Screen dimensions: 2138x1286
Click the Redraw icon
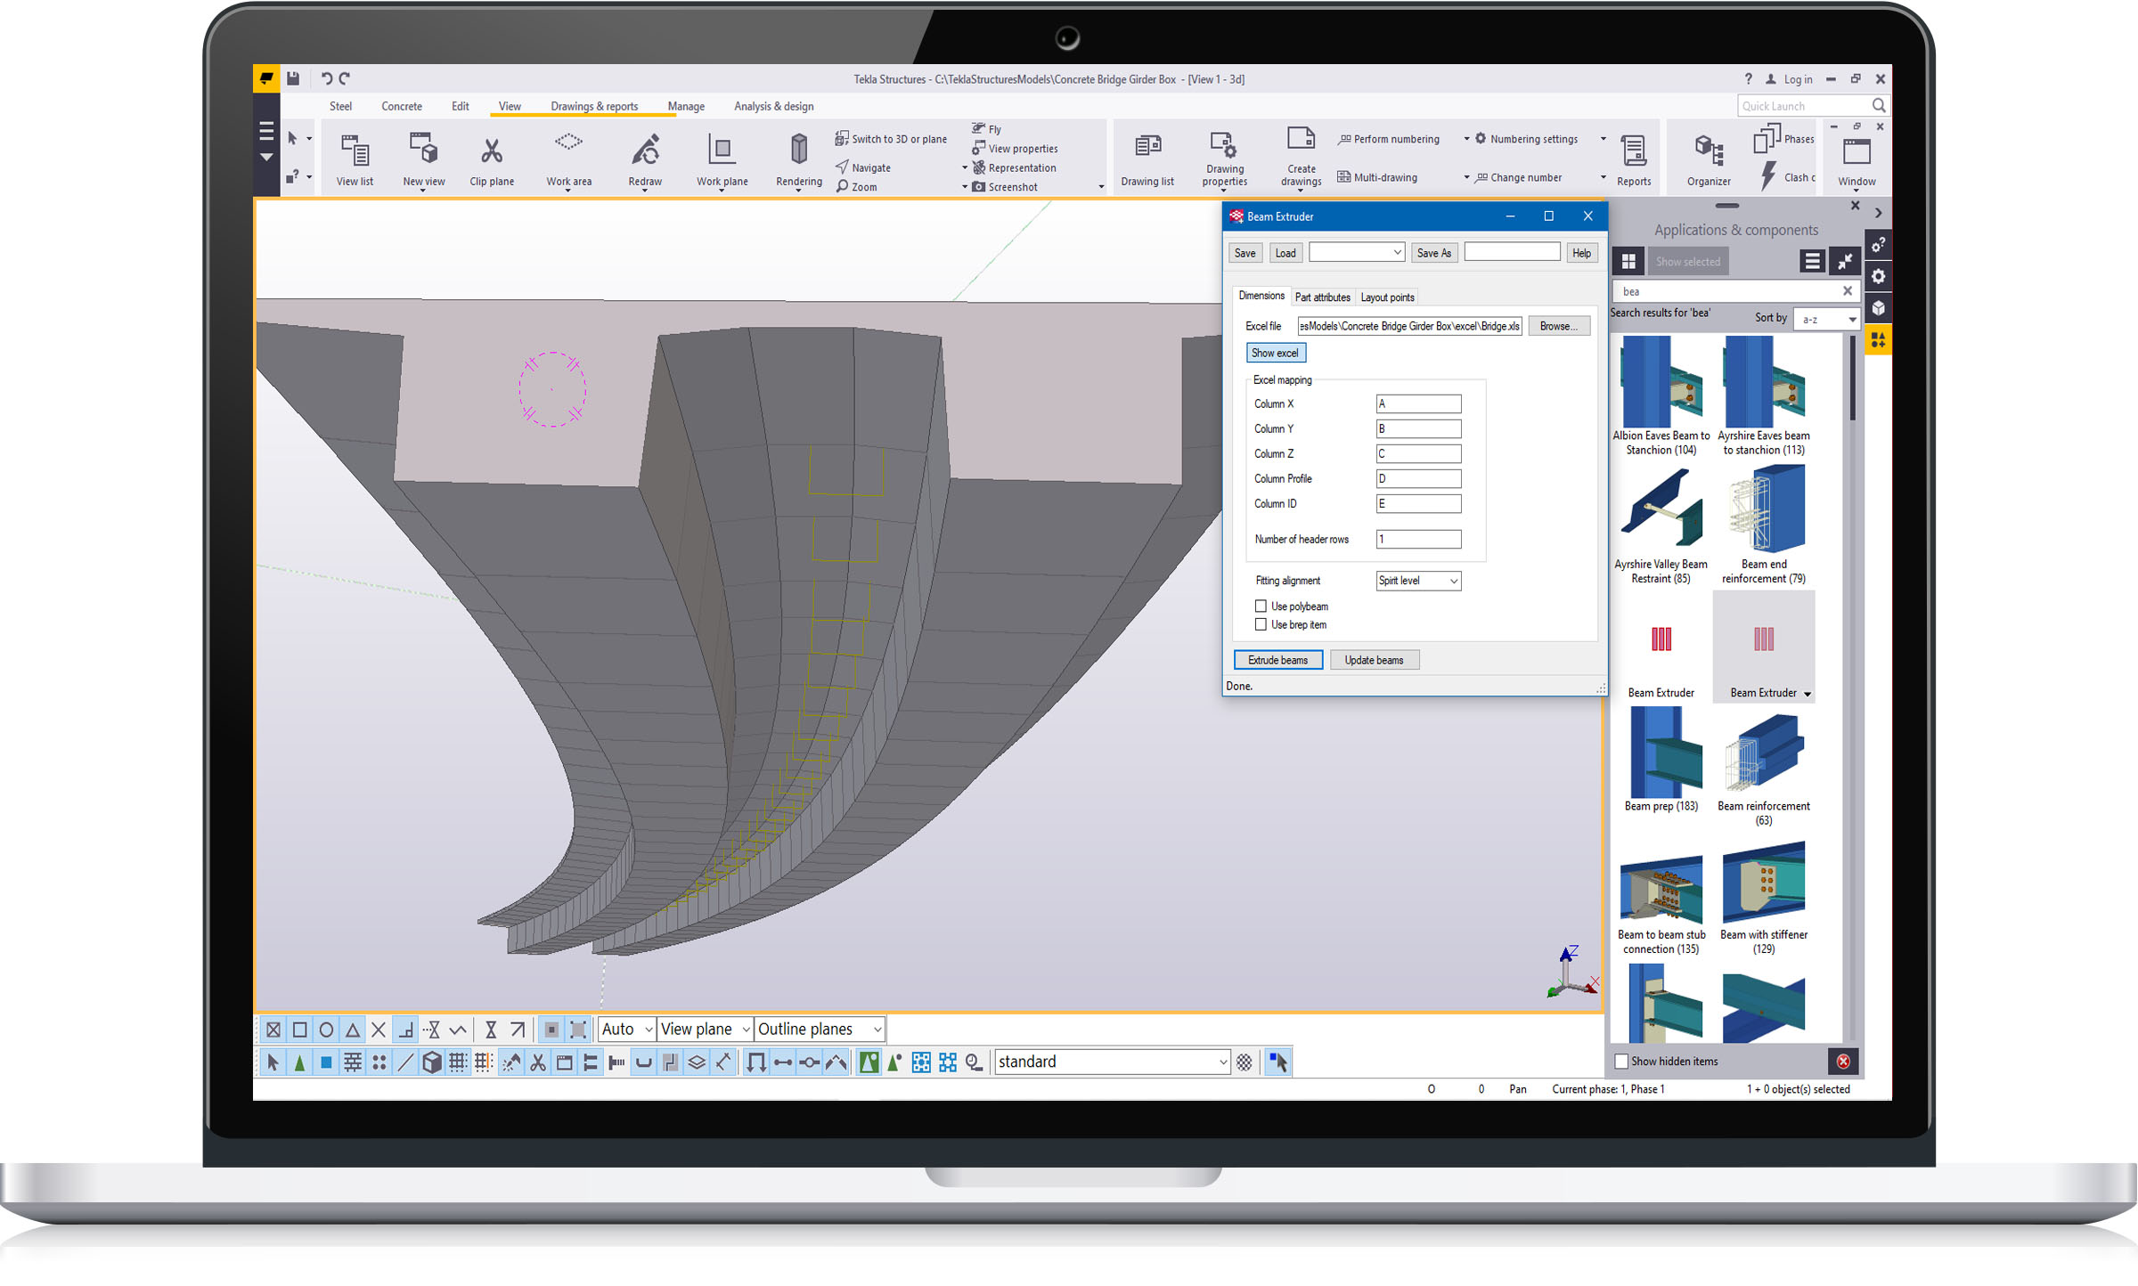(645, 150)
